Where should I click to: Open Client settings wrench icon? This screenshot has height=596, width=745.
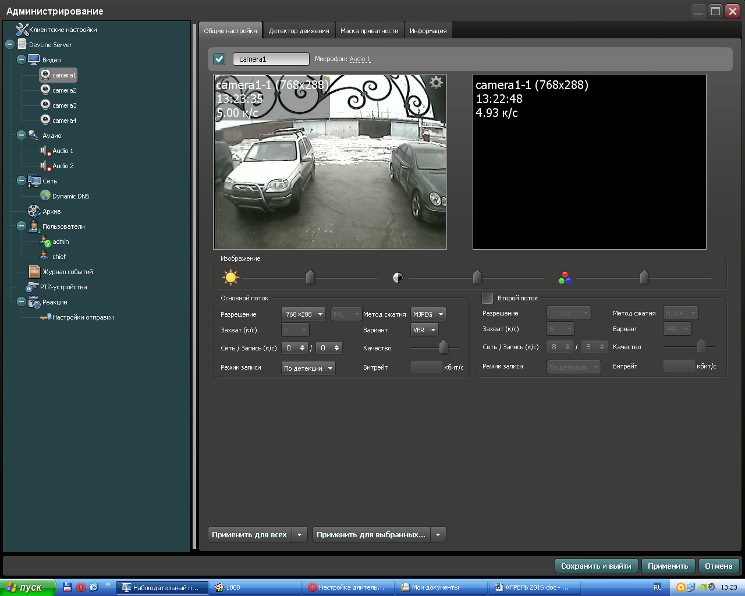click(x=22, y=30)
